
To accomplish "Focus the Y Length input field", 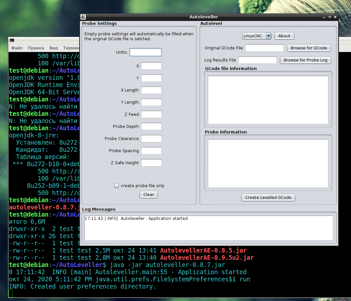I will coord(151,102).
